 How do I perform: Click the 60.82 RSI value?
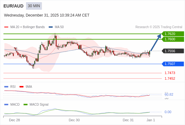point(169,94)
